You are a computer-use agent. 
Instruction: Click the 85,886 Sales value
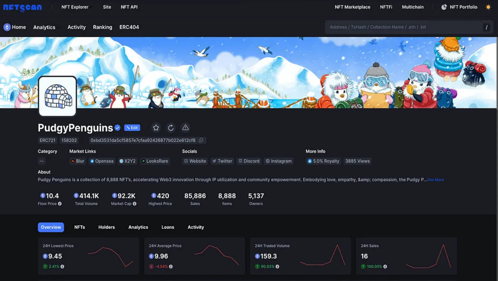click(x=195, y=196)
